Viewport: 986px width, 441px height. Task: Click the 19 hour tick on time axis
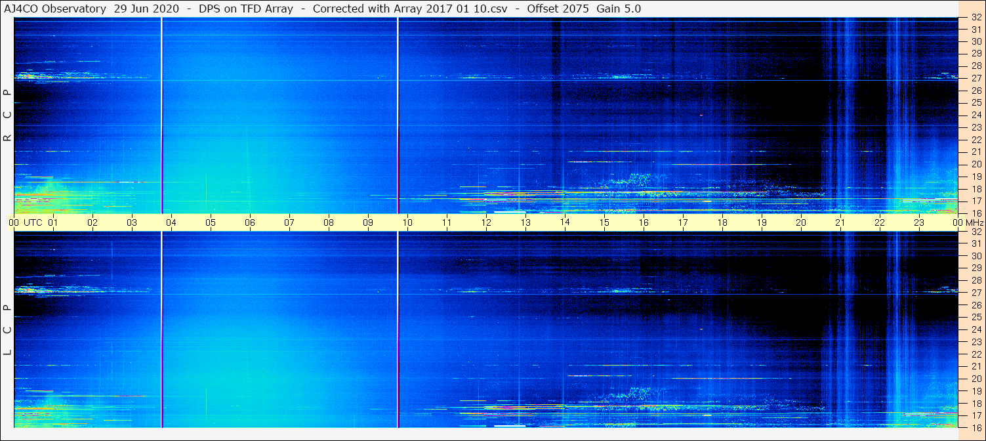tap(762, 222)
